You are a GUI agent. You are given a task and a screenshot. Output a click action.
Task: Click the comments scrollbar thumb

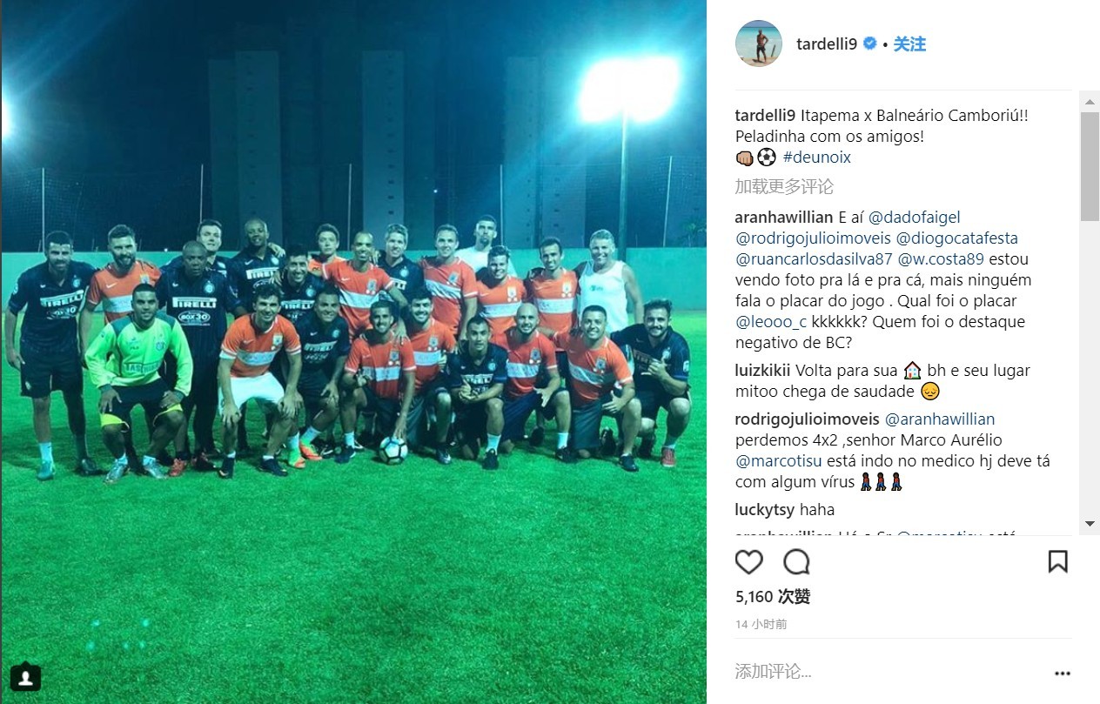coord(1090,165)
